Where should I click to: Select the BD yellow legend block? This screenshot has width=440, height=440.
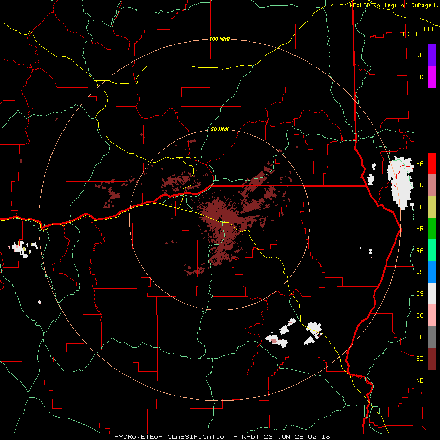(x=432, y=207)
